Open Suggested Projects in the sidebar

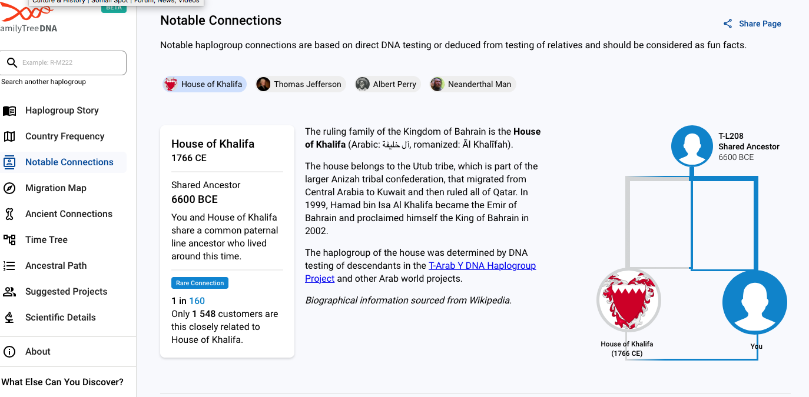pos(66,292)
